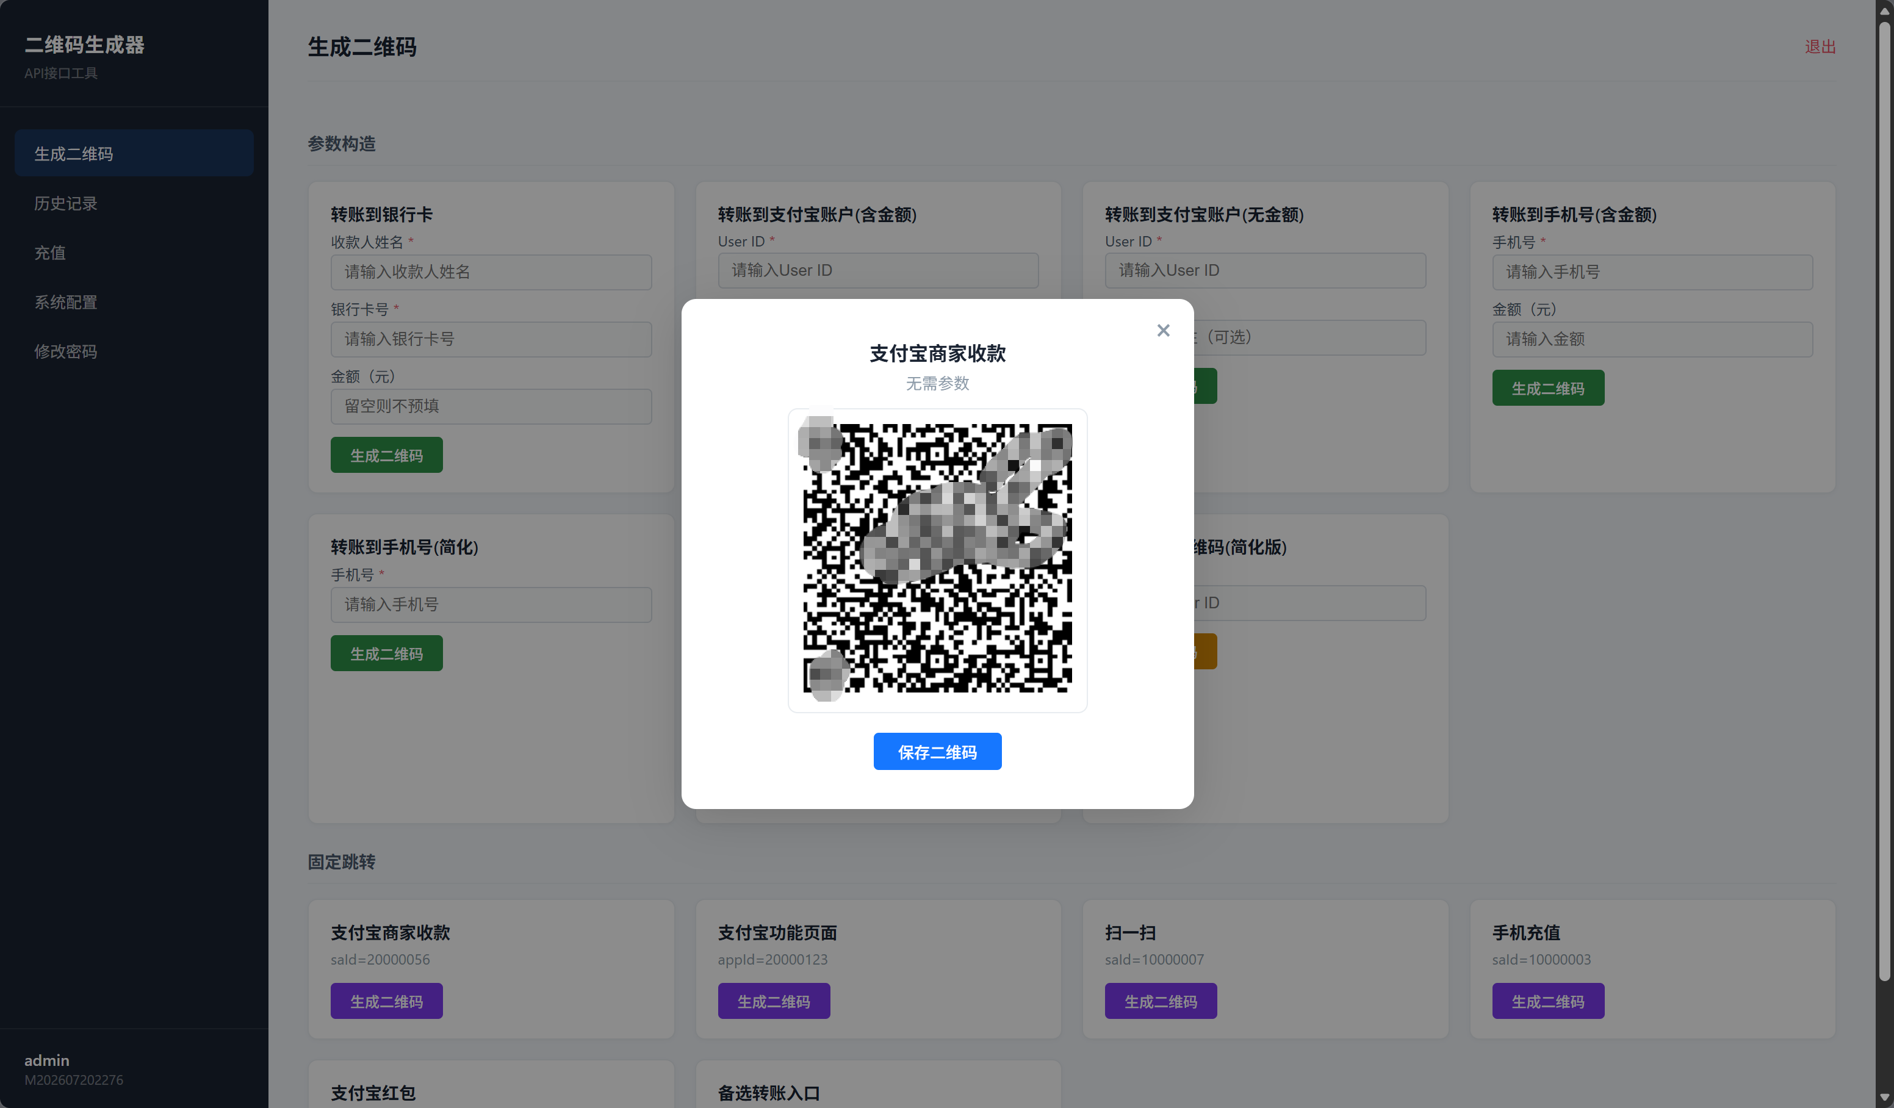The height and width of the screenshot is (1108, 1894).
Task: Click the 留空则不预填 amount field
Action: pyautogui.click(x=491, y=406)
